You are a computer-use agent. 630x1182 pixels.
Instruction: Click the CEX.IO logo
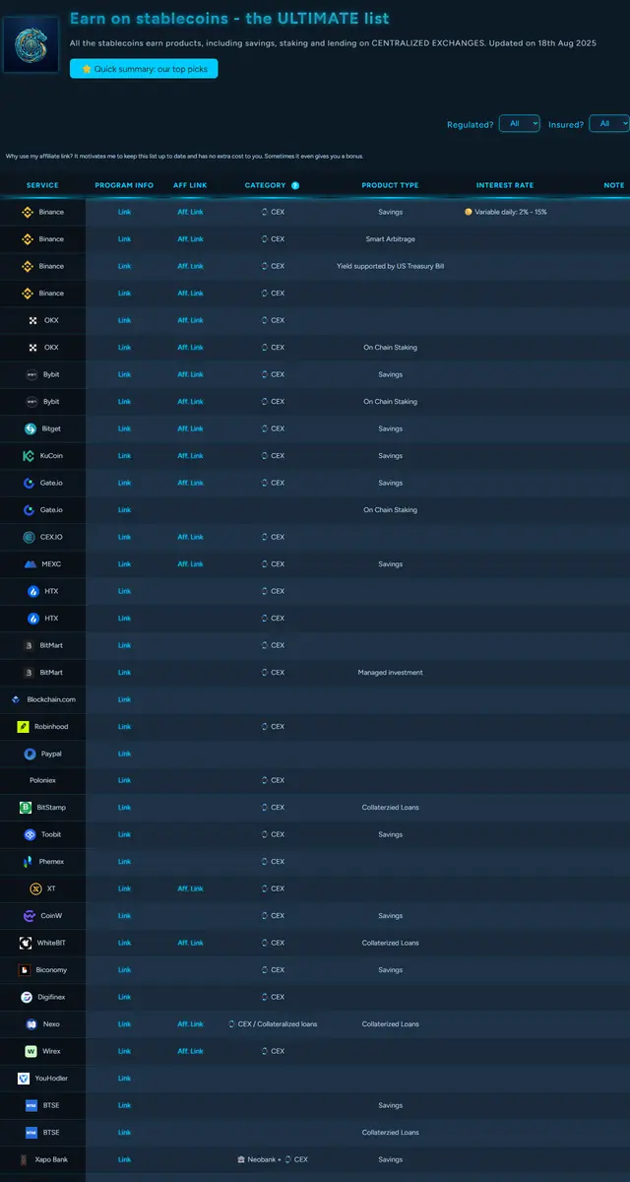pyautogui.click(x=30, y=537)
